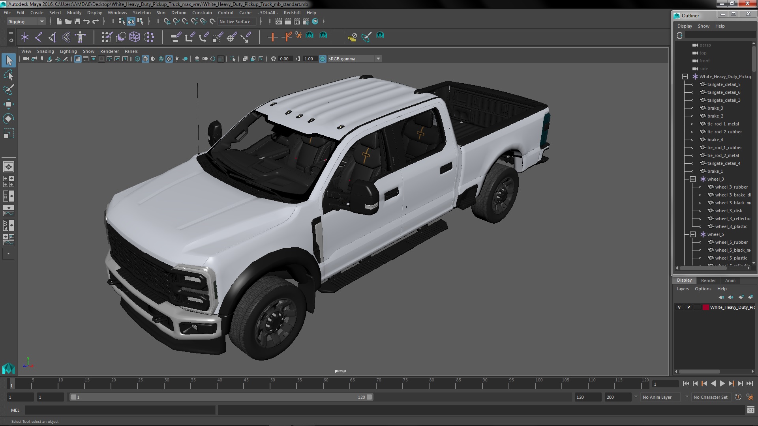Toggle wireframe shading cube icon

tap(137, 59)
